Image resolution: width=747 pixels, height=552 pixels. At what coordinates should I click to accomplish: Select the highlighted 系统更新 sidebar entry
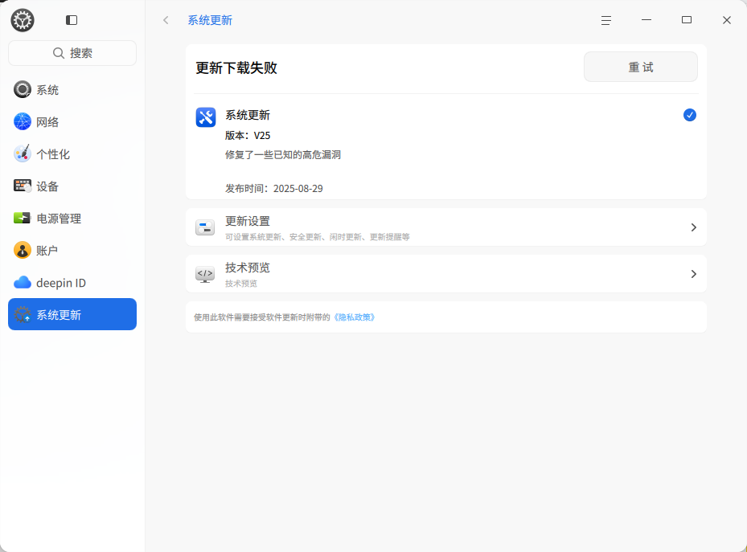72,314
